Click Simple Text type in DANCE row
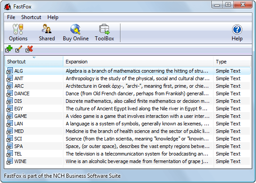256x183 pixels. (x=228, y=93)
